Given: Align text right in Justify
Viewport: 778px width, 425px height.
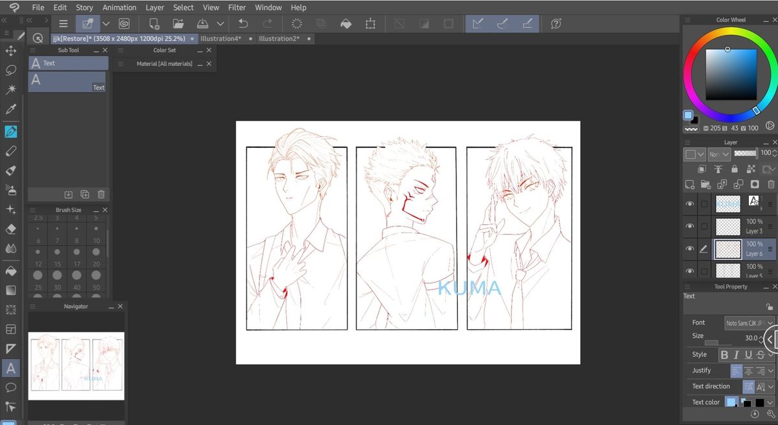Looking at the screenshot, I should (760, 371).
